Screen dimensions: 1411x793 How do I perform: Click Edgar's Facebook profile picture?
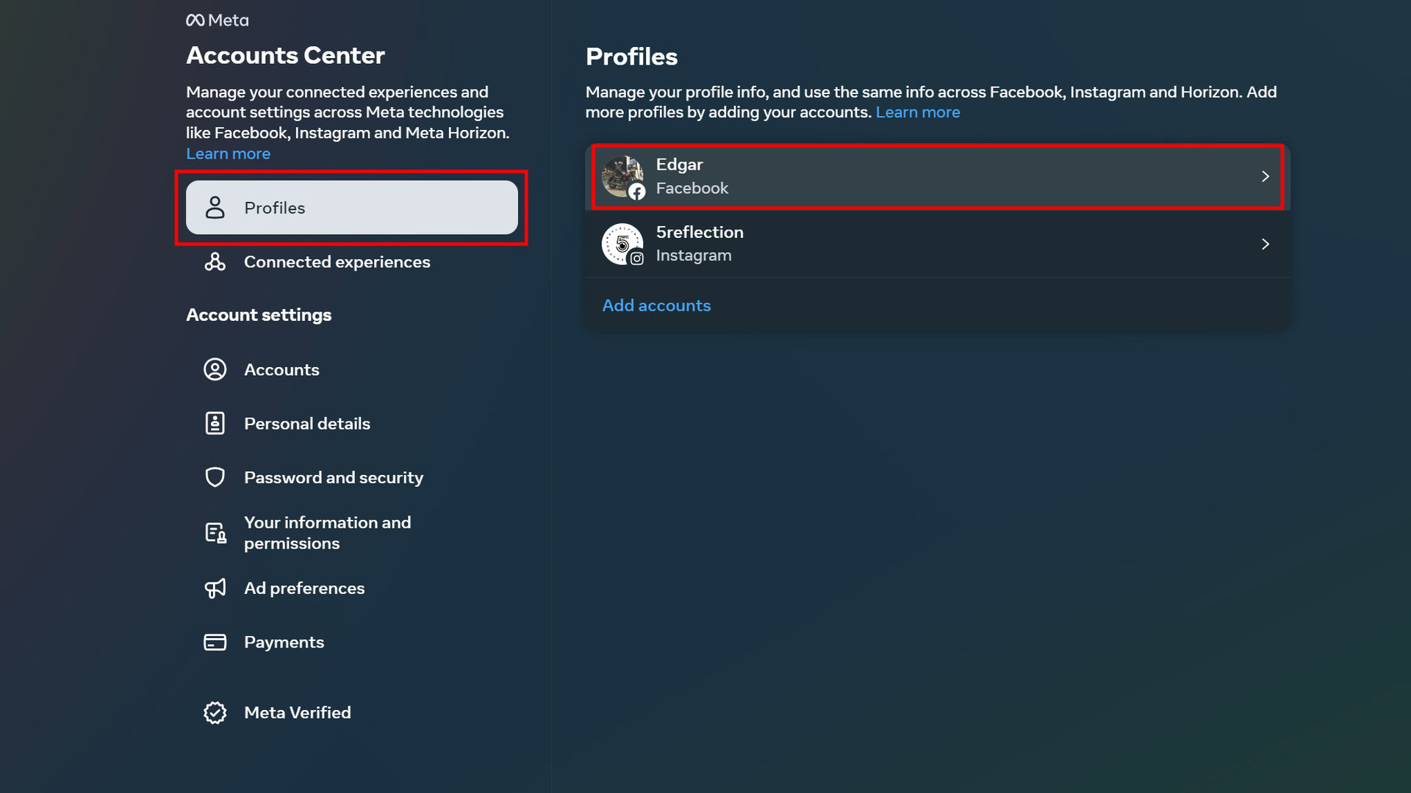pos(622,176)
